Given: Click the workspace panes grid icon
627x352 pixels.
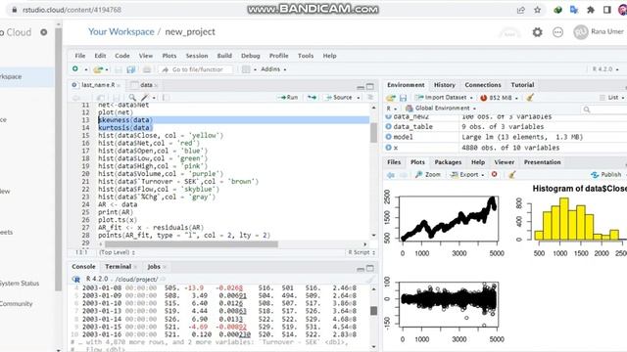Looking at the screenshot, I should (246, 69).
